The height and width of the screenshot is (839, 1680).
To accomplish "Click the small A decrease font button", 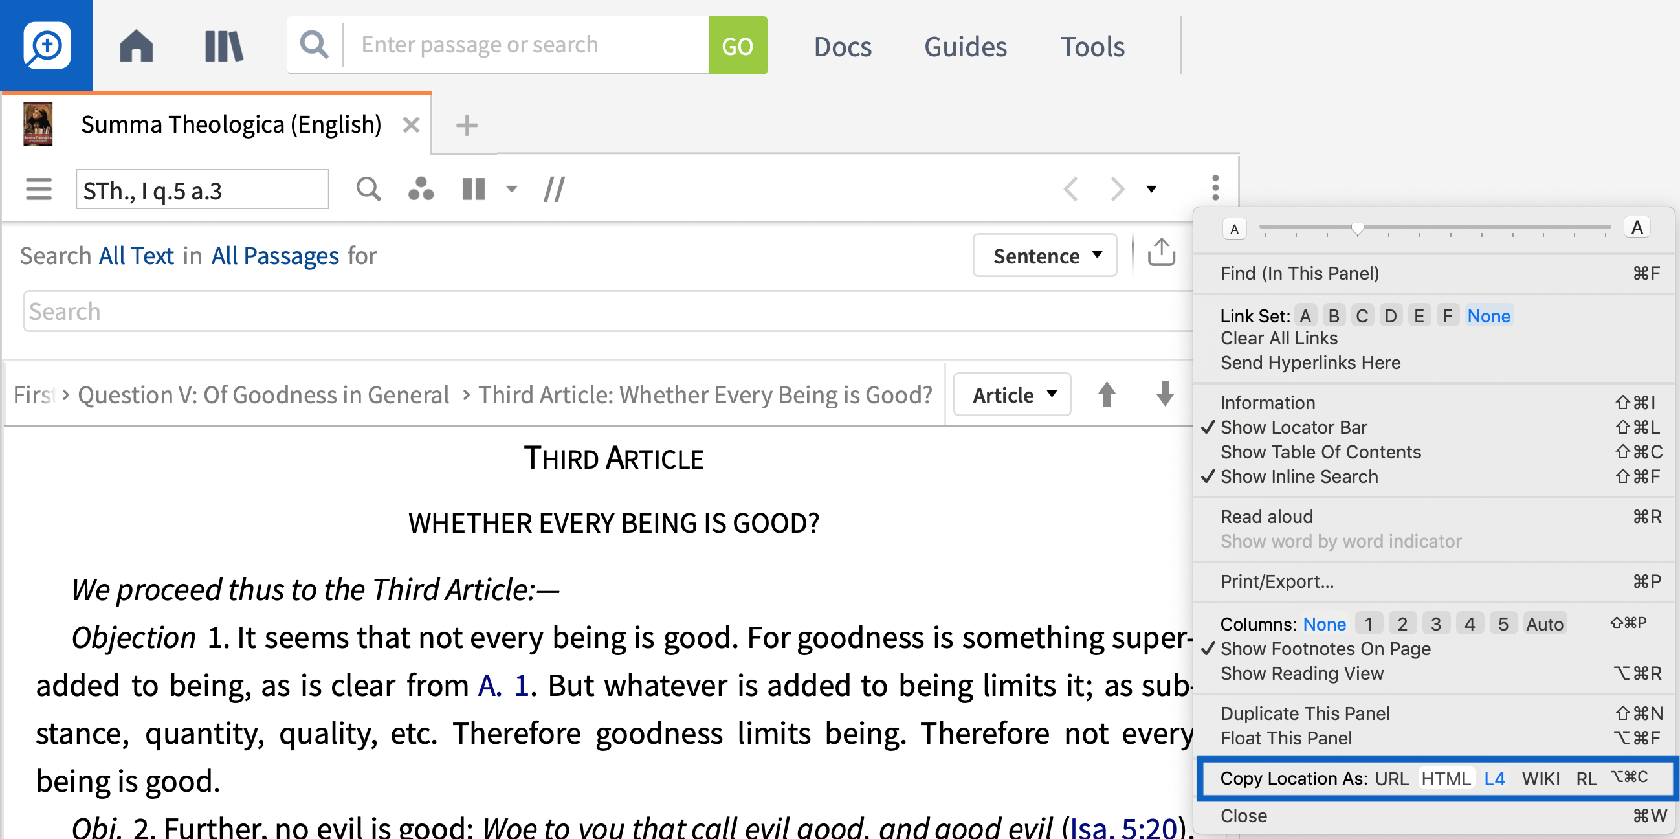I will click(1234, 229).
